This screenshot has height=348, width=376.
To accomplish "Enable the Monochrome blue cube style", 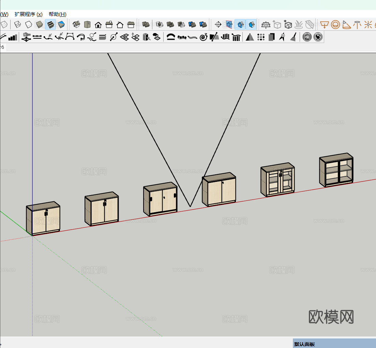I will 61,25.
